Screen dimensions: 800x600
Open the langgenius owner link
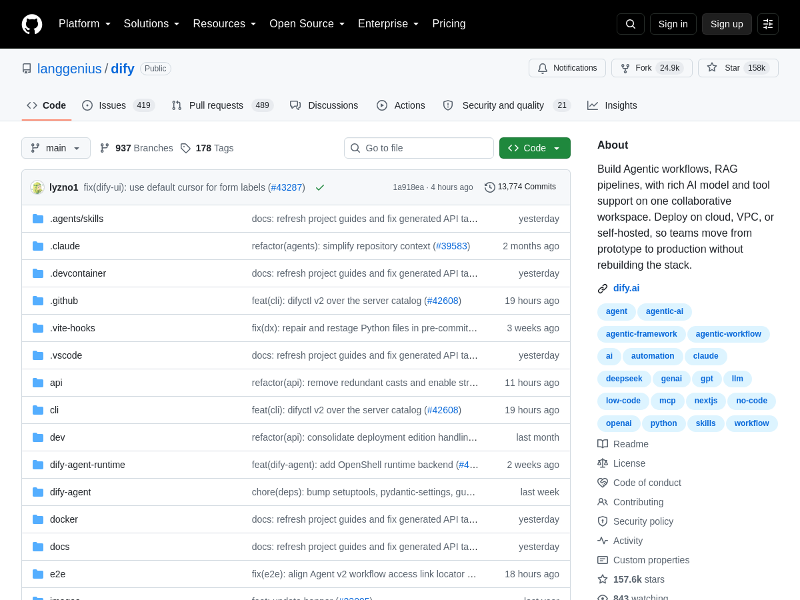(69, 69)
